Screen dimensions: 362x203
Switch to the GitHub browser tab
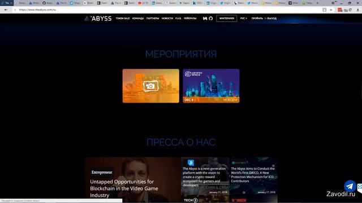[x=47, y=3]
